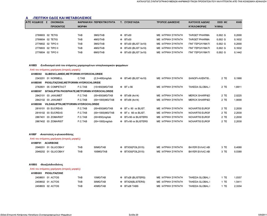Click the ΤΡΟΠΟΣ ΔΙΑΘΕΣΗΣ column header

click(168, 22)
